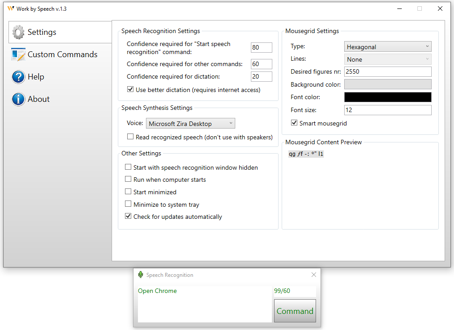The width and height of the screenshot is (454, 330).
Task: Click the Help question mark icon
Action: [18, 77]
